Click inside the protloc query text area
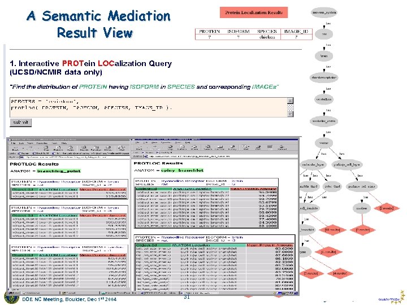This screenshot has width=407, height=305. (x=149, y=107)
